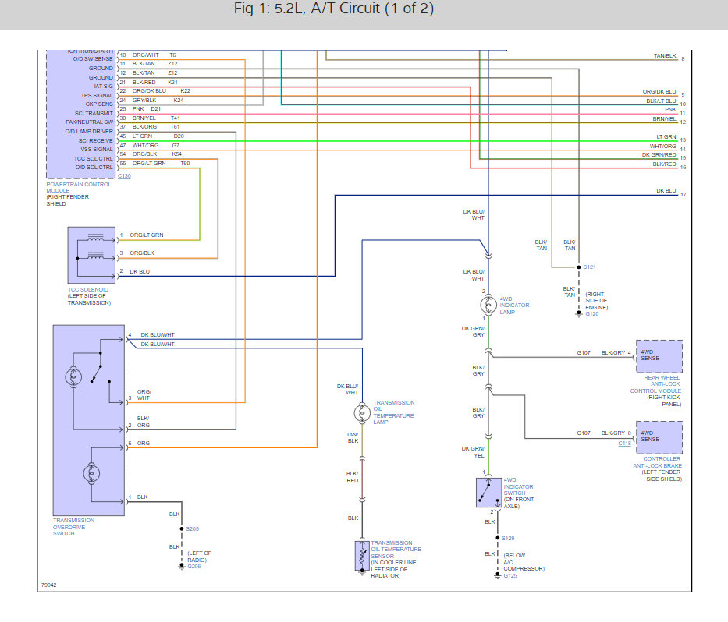The image size is (728, 622).
Task: Click the TCC Solenoid label
Action: coord(87,289)
